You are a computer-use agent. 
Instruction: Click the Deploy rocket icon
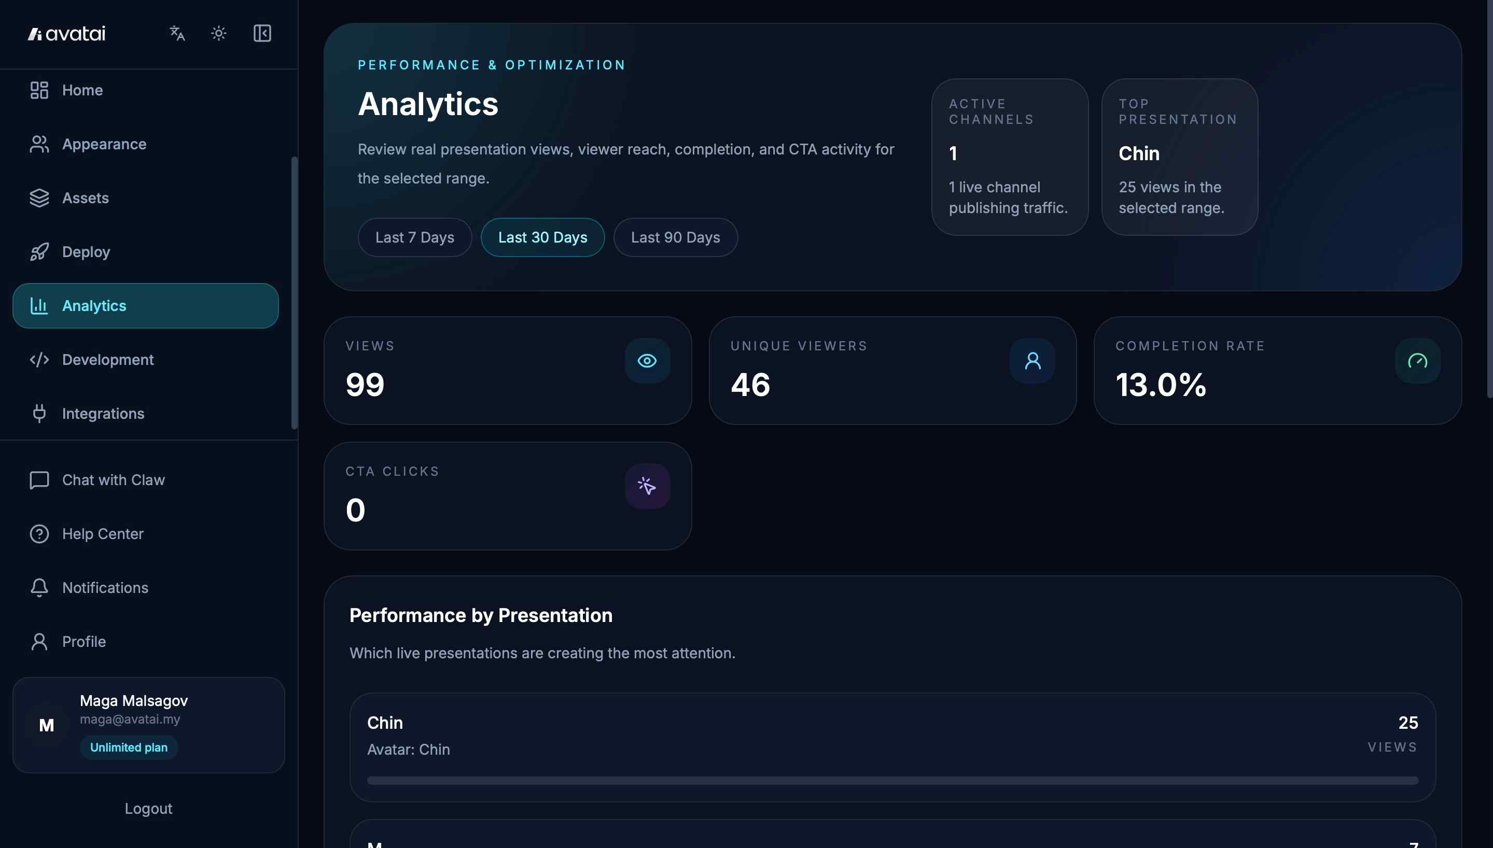(x=39, y=251)
